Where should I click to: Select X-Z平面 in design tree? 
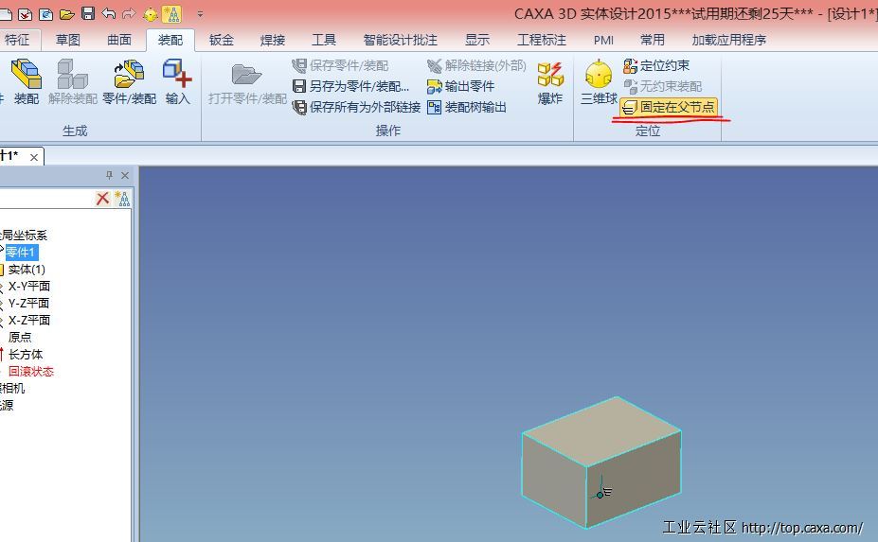coord(29,320)
